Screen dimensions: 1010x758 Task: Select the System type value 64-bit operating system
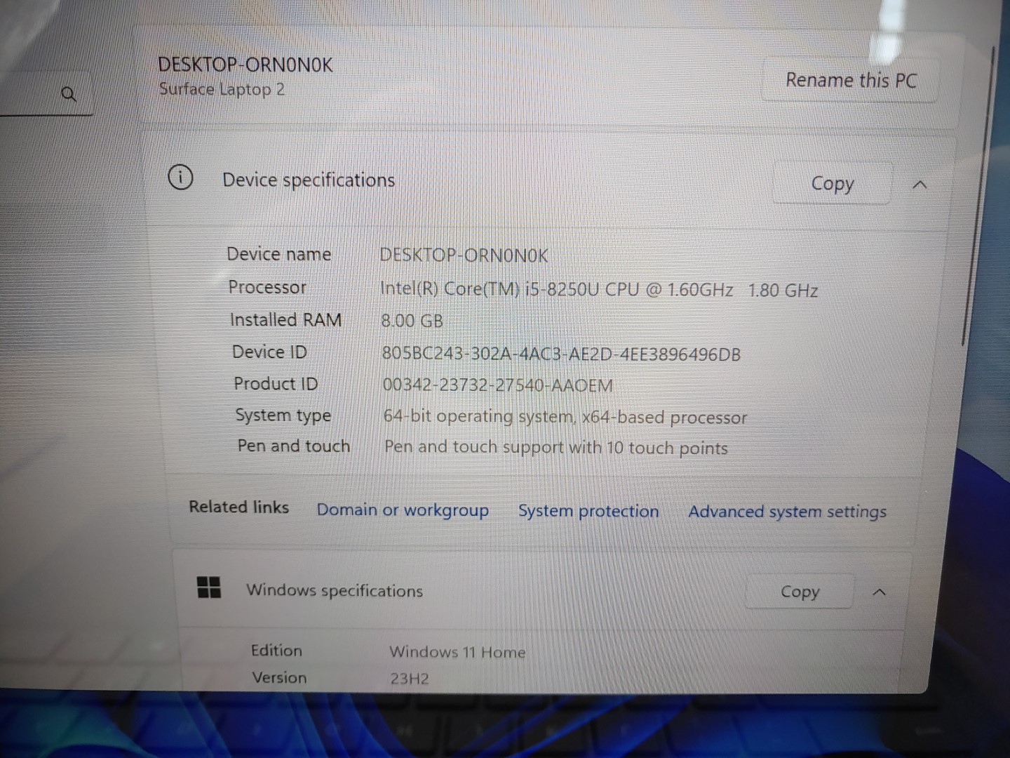565,417
